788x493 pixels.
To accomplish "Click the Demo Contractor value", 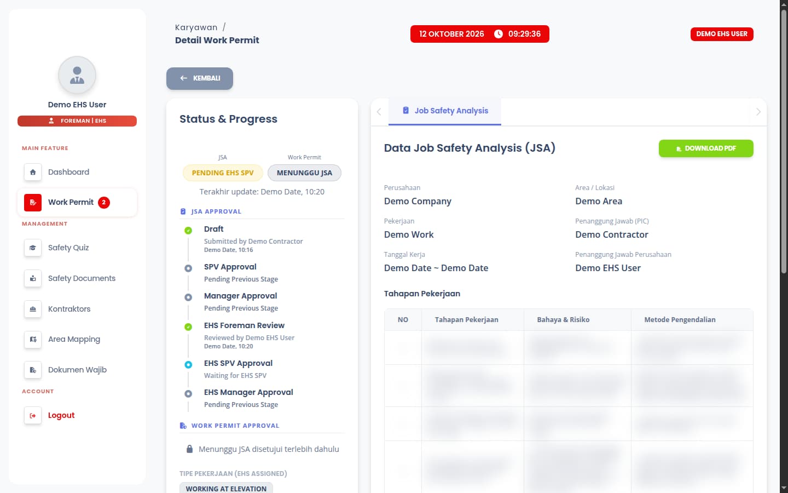I will [x=612, y=235].
